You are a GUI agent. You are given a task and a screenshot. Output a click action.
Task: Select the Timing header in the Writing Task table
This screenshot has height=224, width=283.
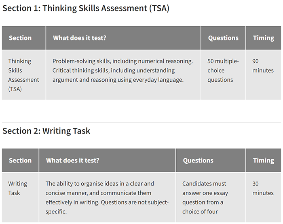(263, 161)
